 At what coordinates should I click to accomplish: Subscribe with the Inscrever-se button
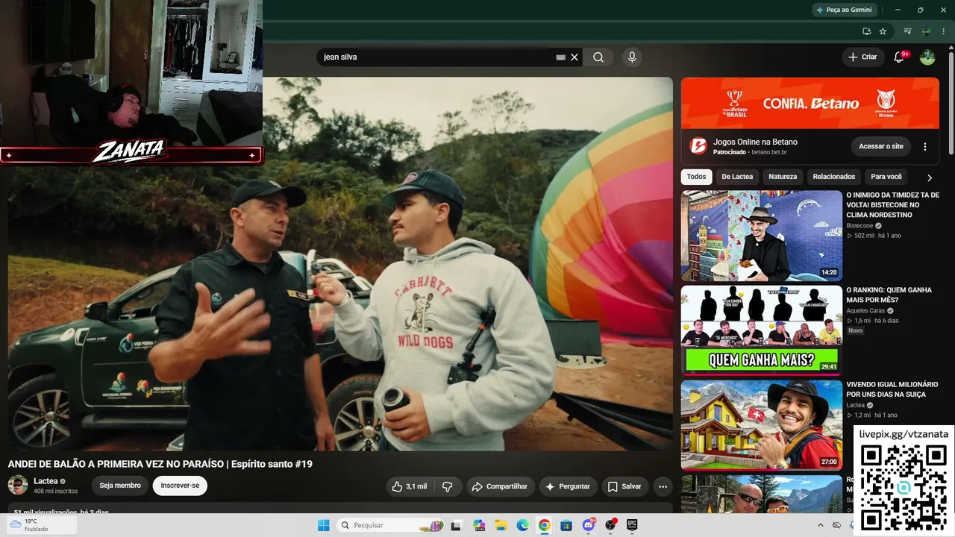coord(180,486)
